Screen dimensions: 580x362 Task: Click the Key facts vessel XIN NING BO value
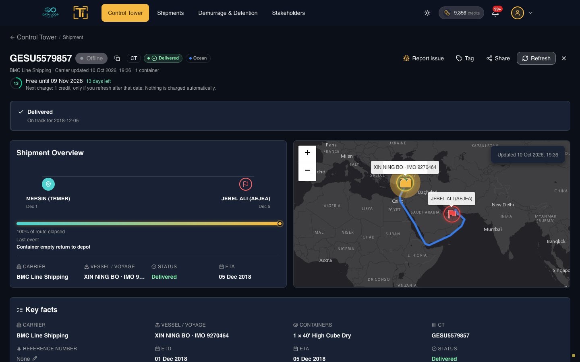pyautogui.click(x=192, y=335)
